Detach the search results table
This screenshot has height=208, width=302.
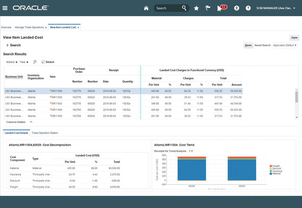(x=48, y=62)
